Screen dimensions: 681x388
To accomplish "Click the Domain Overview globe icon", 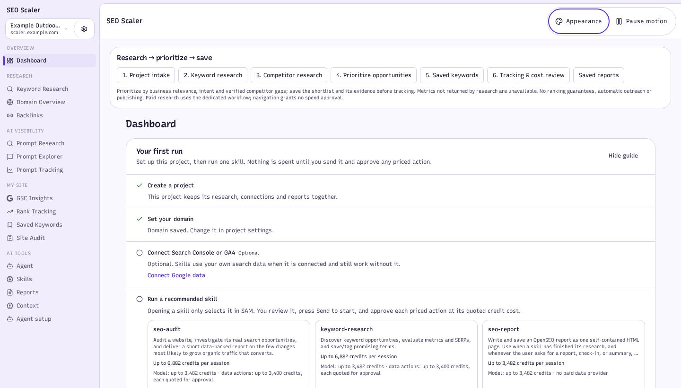I will coord(10,102).
